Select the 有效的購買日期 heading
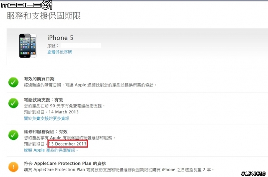The image size is (268, 177). pyautogui.click(x=39, y=79)
